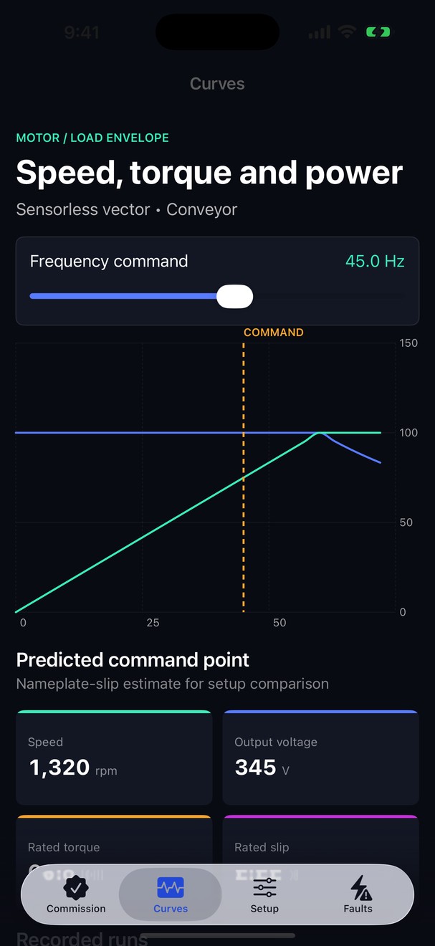435x946 pixels.
Task: Tap the cellular signal bars icon
Action: tap(320, 32)
